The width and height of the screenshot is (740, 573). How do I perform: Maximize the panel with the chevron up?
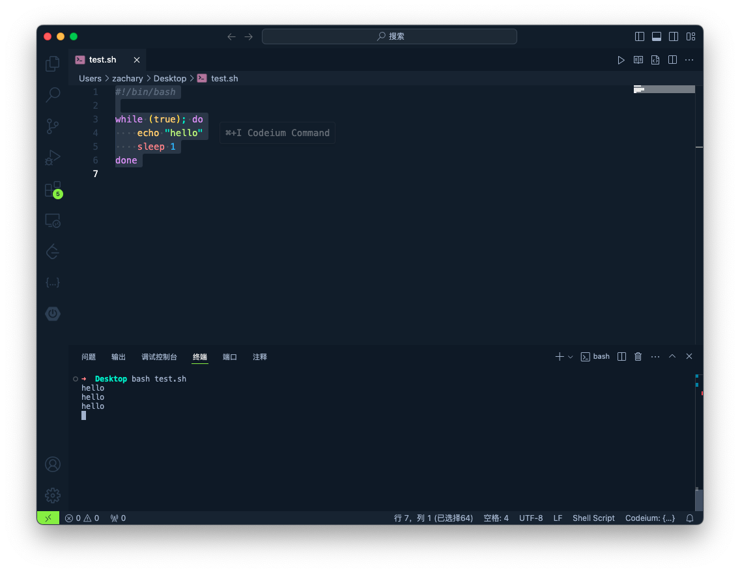pos(672,356)
